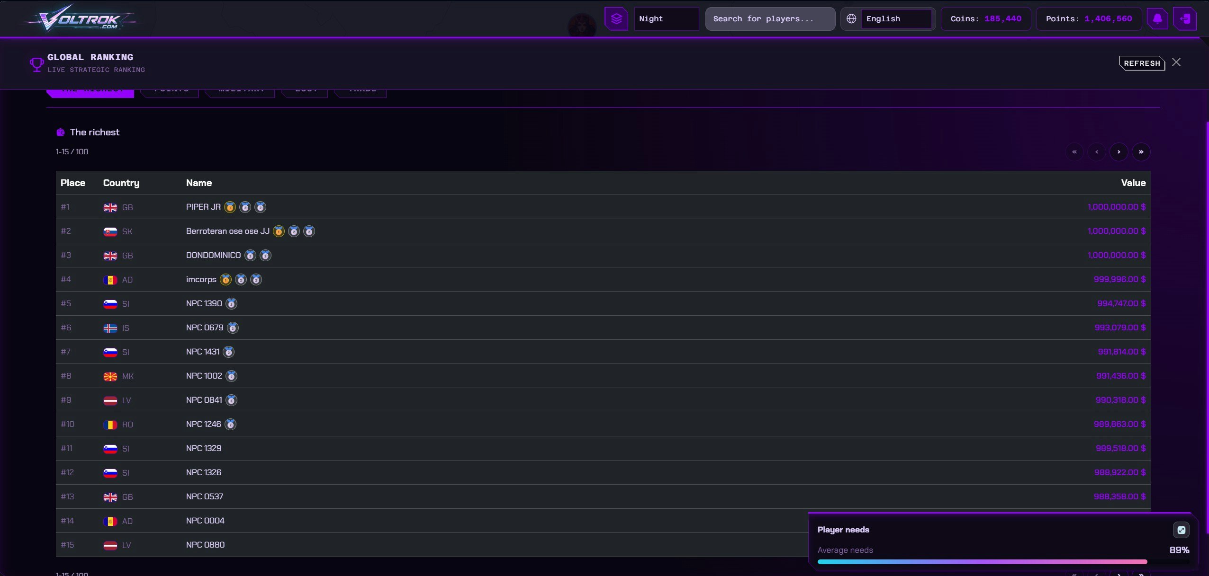
Task: Open the notifications bell
Action: (x=1157, y=19)
